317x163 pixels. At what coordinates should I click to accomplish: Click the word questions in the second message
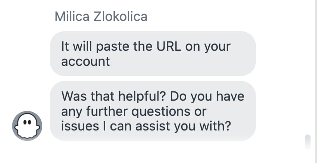point(161,112)
